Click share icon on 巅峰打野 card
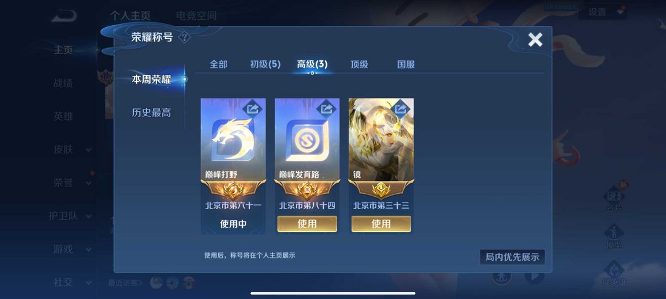Image resolution: width=666 pixels, height=299 pixels. pyautogui.click(x=252, y=109)
